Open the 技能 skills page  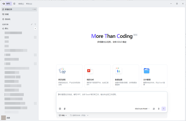[19, 14]
